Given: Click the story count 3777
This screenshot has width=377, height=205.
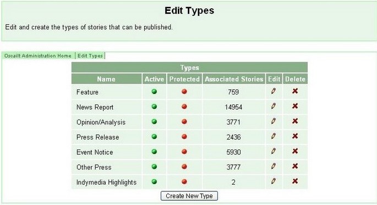Looking at the screenshot, I should point(233,167).
